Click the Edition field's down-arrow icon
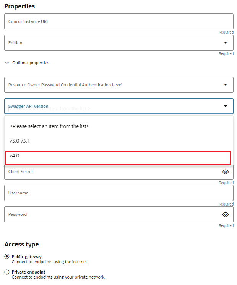Image resolution: width=237 pixels, height=285 pixels. pos(226,43)
